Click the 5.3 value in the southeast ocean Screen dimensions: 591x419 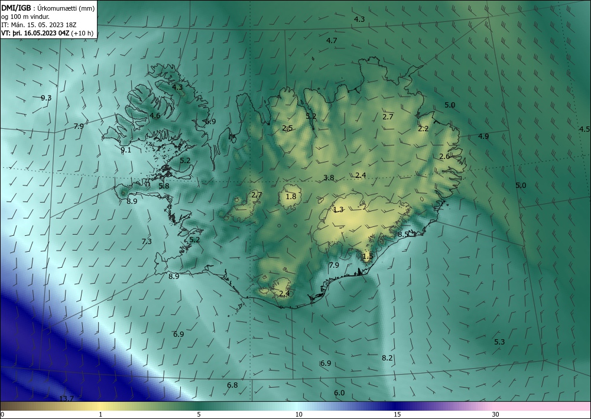(x=499, y=342)
